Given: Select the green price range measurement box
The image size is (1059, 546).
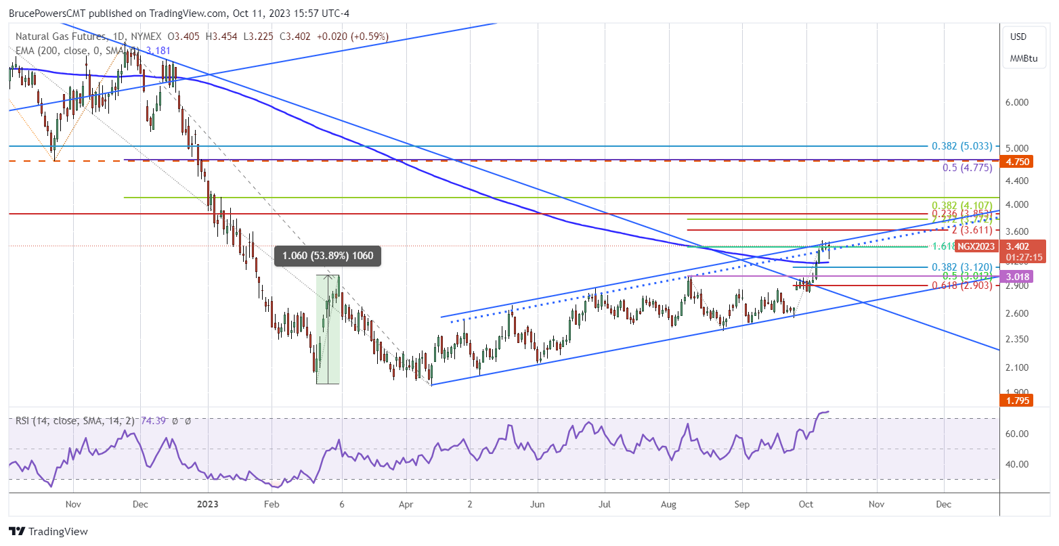Looking at the screenshot, I should point(328,329).
